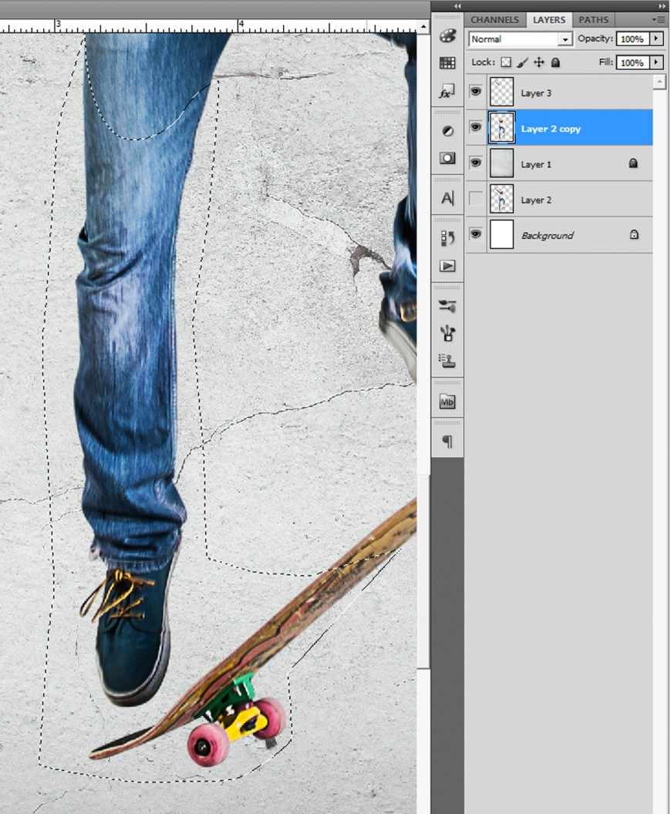The height and width of the screenshot is (814, 671).
Task: Open the Normal blend mode dropdown
Action: [521, 39]
